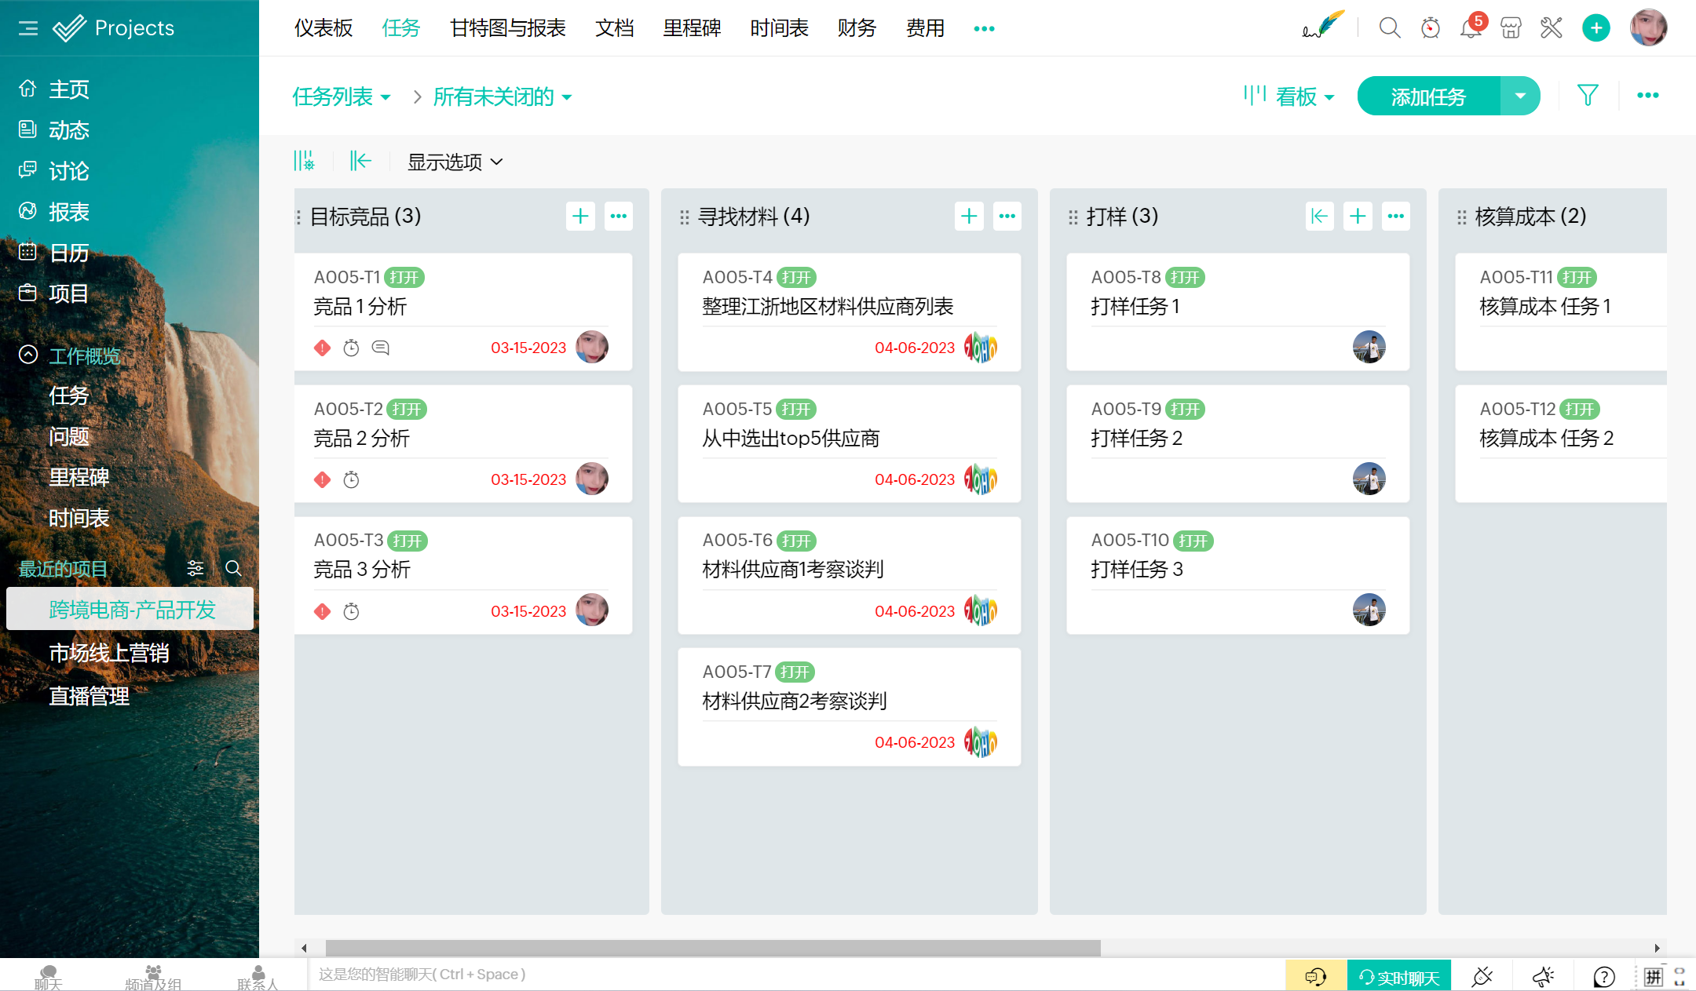The height and width of the screenshot is (991, 1696).
Task: Open the search magnifier in top bar
Action: (1389, 28)
